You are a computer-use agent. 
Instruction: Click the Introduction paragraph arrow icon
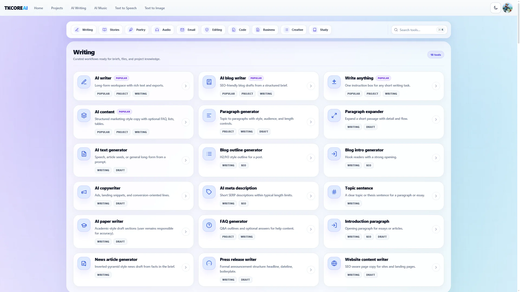(334, 225)
